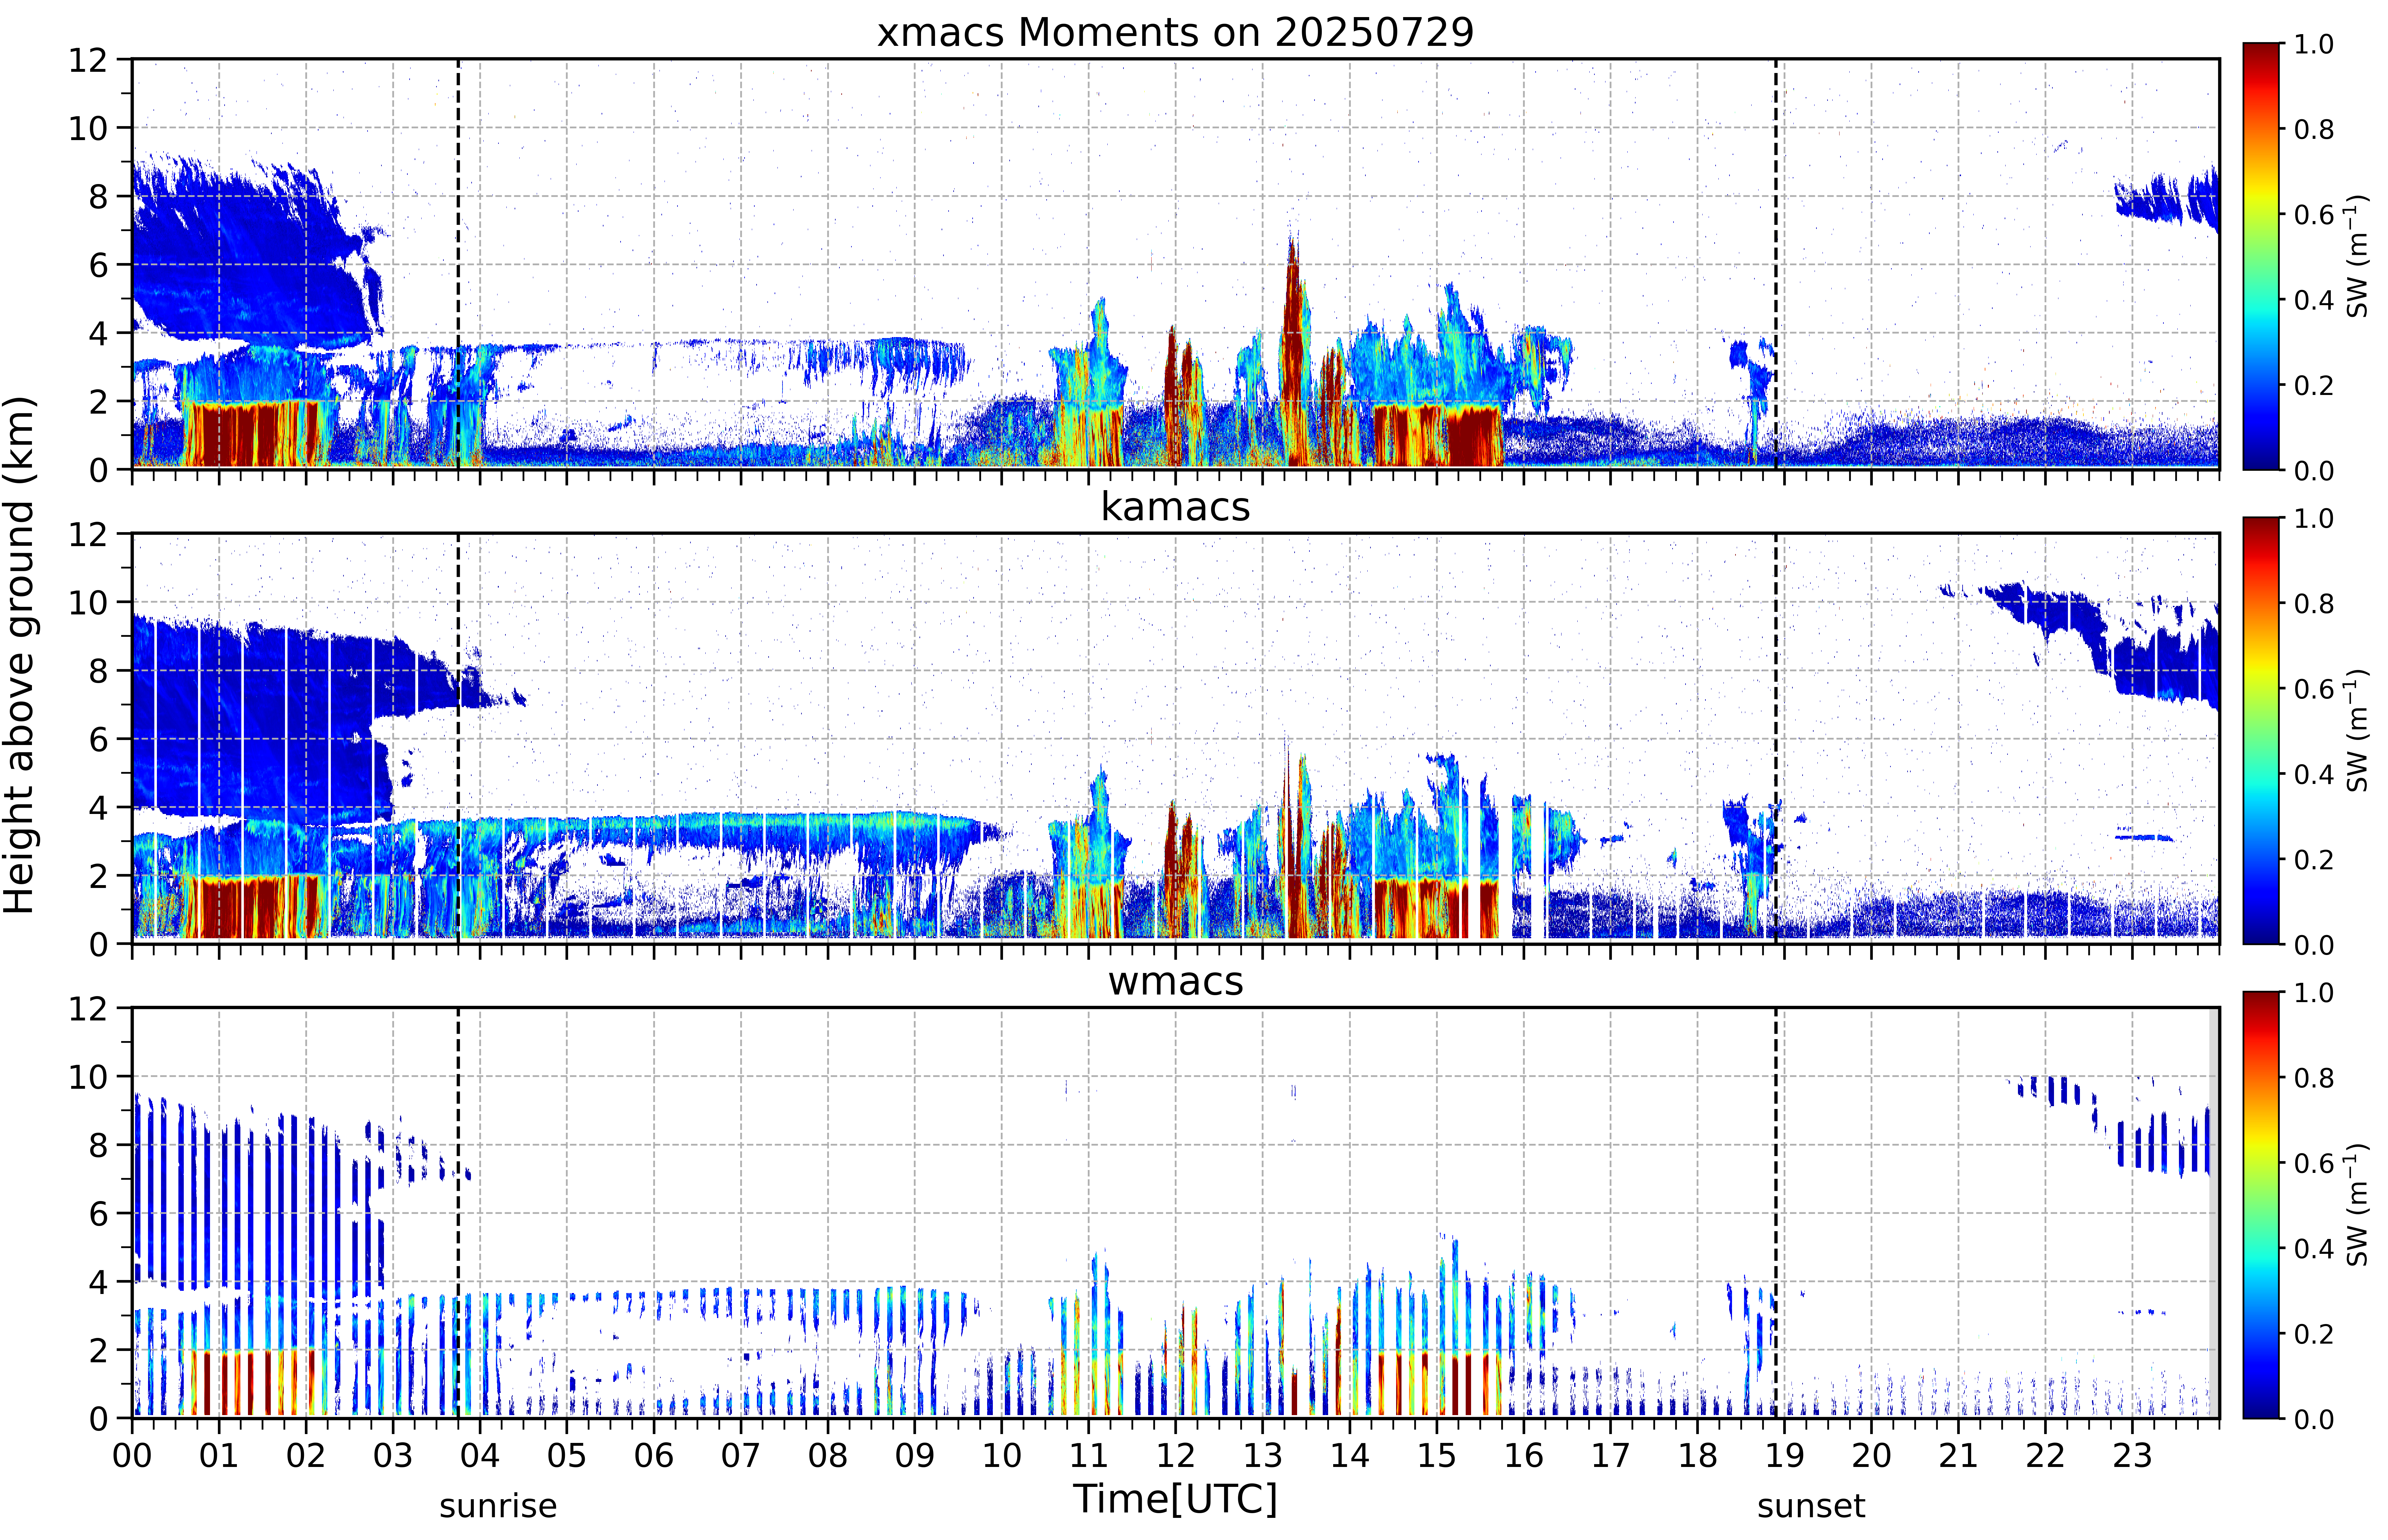Click the 'kamacs' panel title

[x=1175, y=507]
